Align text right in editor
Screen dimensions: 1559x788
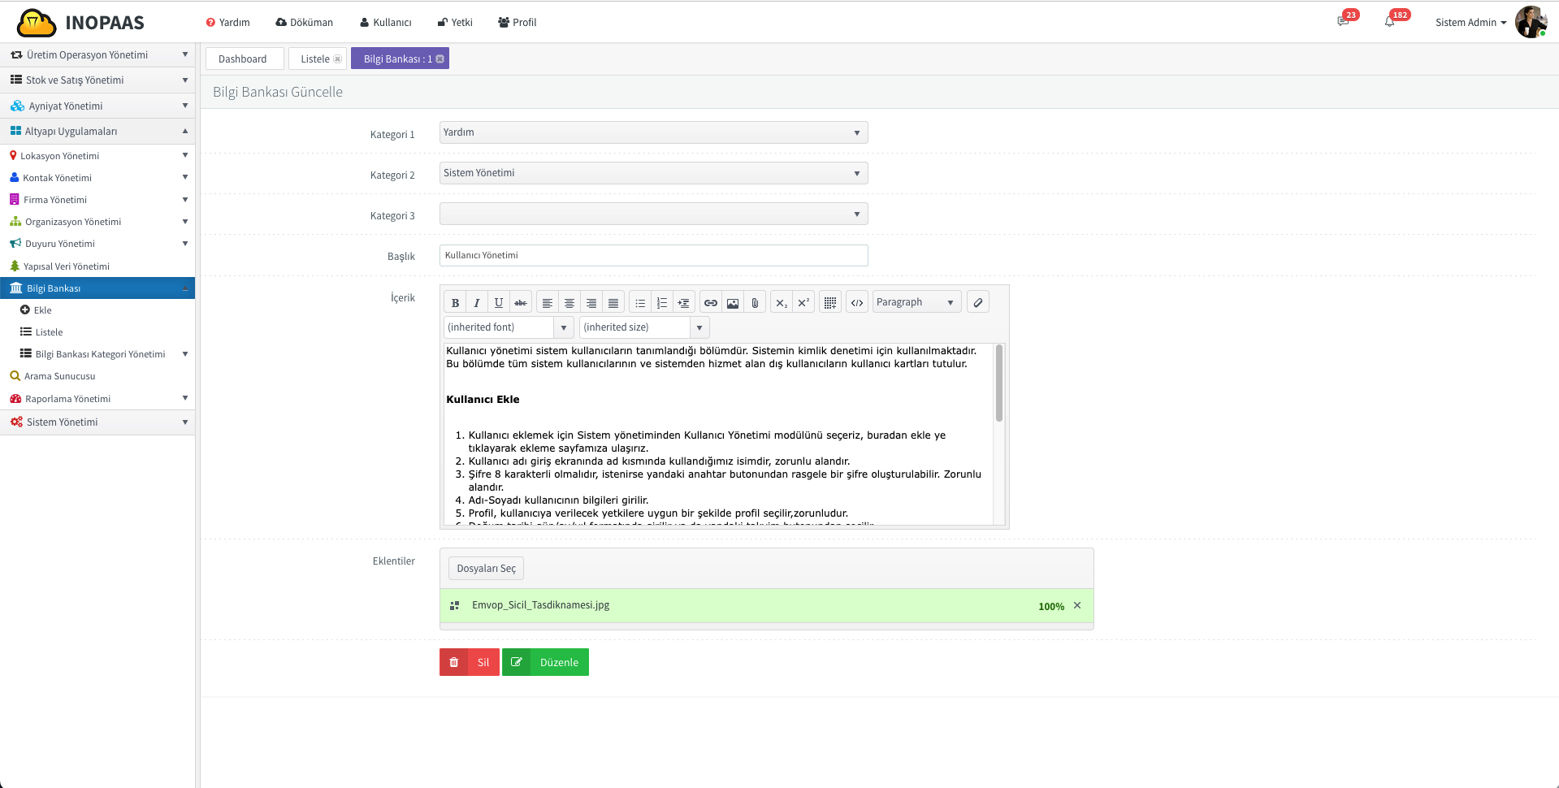tap(591, 302)
